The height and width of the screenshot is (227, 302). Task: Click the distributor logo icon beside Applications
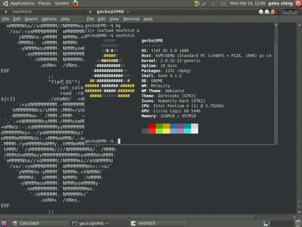point(6,3)
